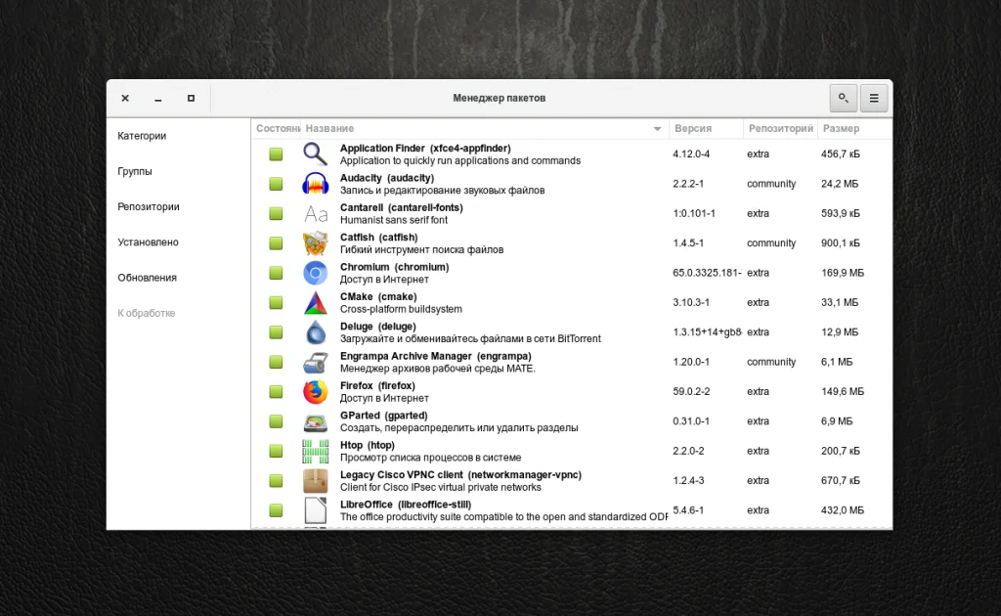Click the CMake triangle icon
This screenshot has height=616, width=1001.
(316, 302)
